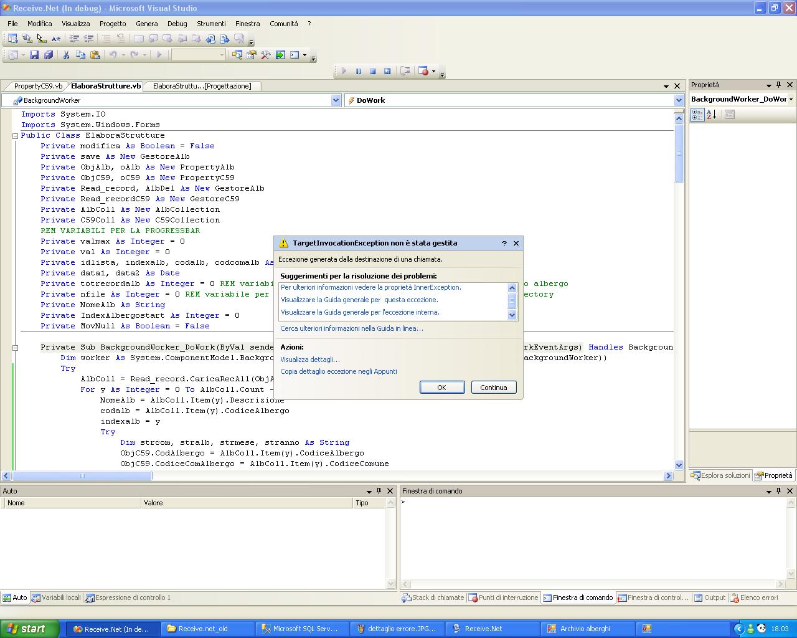The height and width of the screenshot is (638, 797).
Task: Toggle auto-hide pin on Auto panel
Action: [x=379, y=491]
